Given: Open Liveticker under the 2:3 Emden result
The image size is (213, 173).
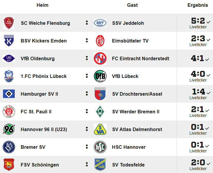Looking at the screenshot, I should pyautogui.click(x=198, y=45).
